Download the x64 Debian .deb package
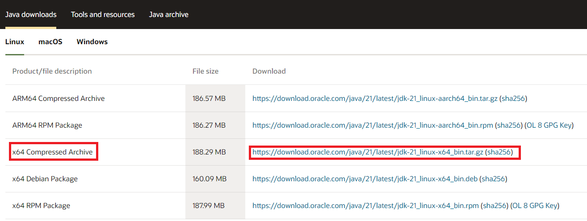This screenshot has width=587, height=221. (365, 179)
